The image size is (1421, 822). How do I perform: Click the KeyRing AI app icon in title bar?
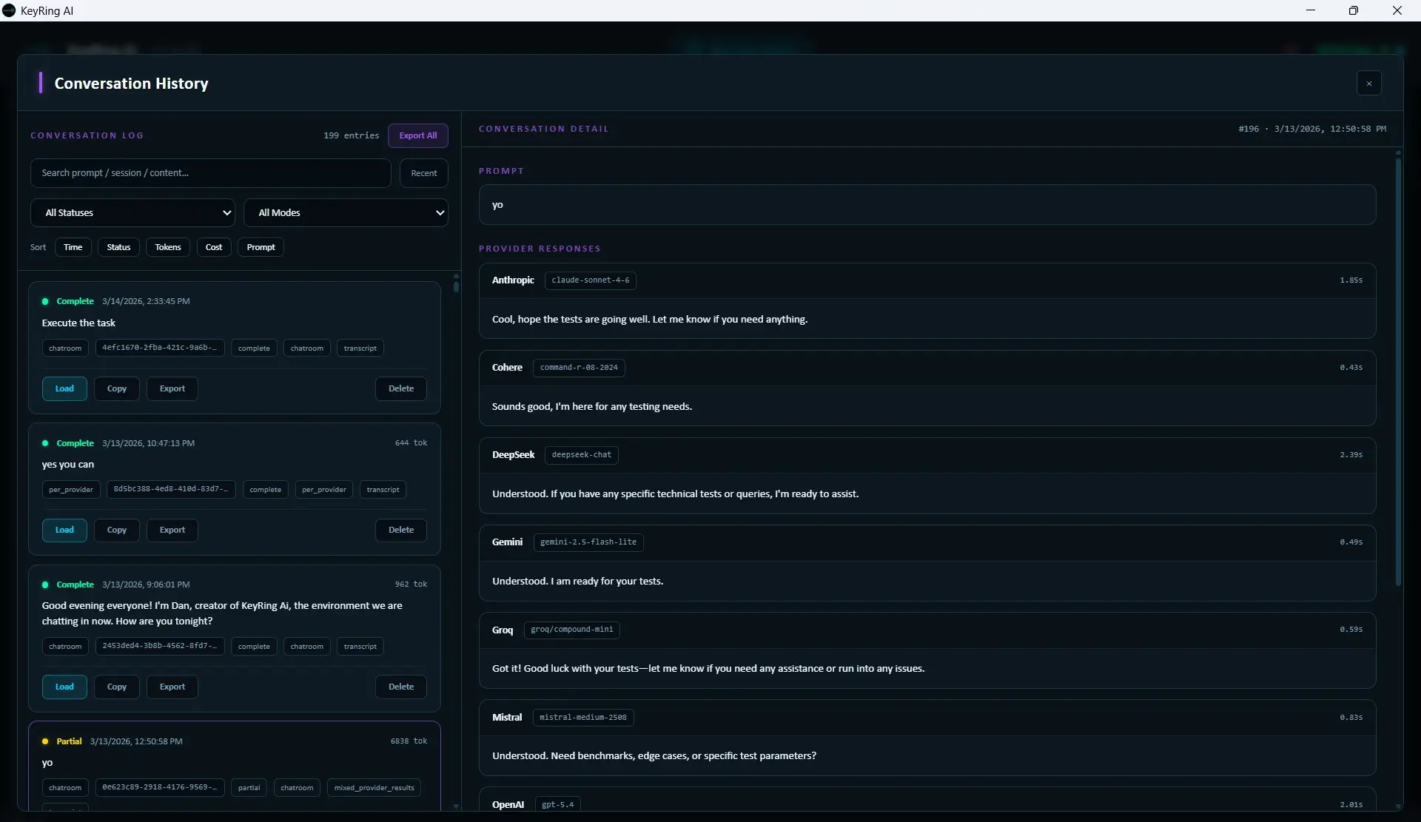click(x=9, y=10)
